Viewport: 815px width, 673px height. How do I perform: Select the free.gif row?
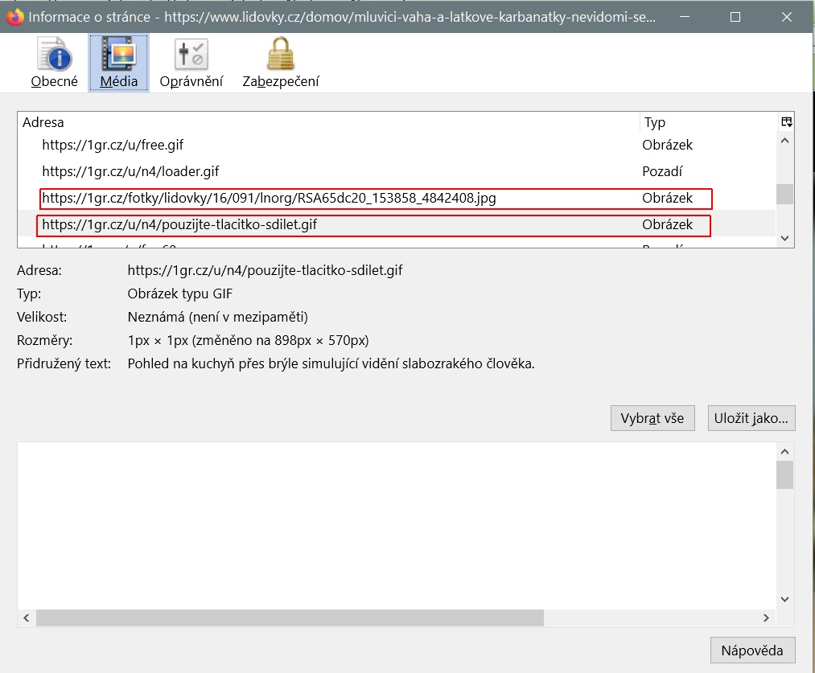click(397, 145)
